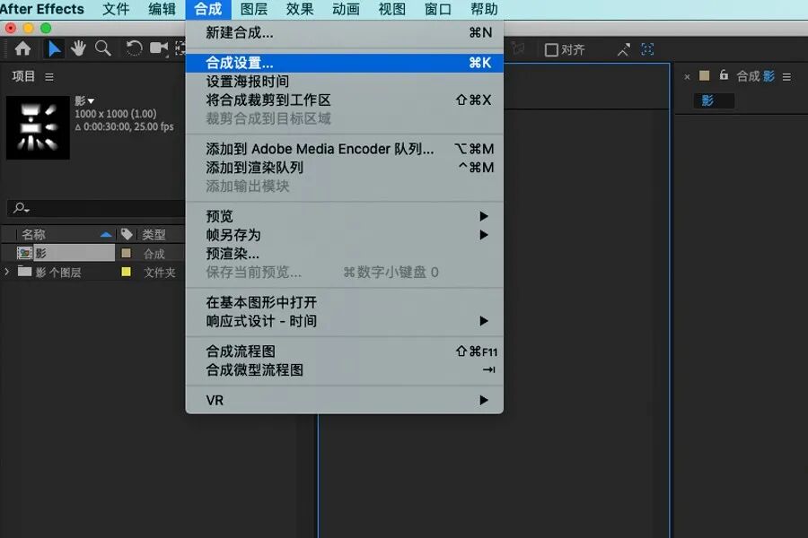This screenshot has height=538, width=808.
Task: Sort by the 名称 column header
Action: 33,235
